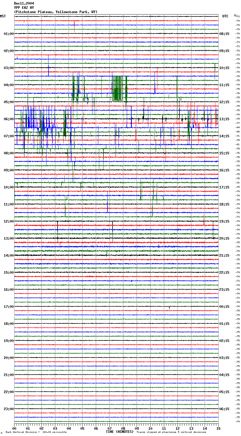Select the 07:00 MST time label
Image resolution: width=241 pixels, height=436 pixels.
coord(9,136)
